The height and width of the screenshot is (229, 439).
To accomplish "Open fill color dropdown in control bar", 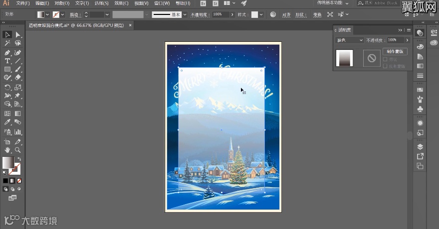I will 47,14.
